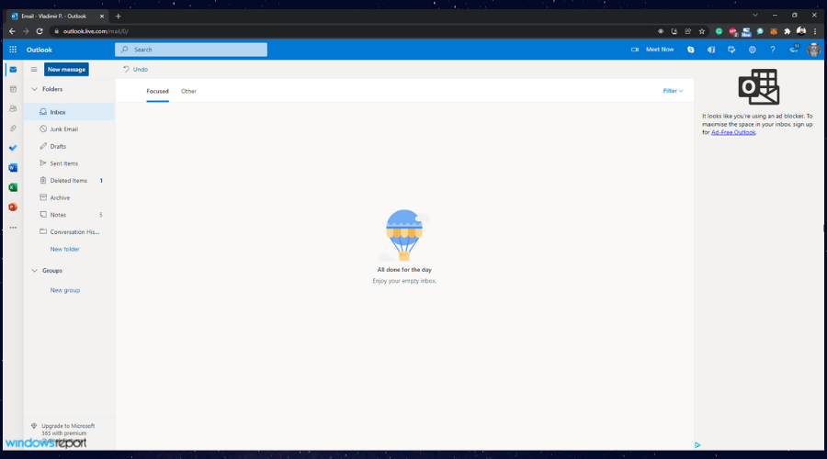The image size is (827, 459).
Task: Open the To Do checkmark app
Action: [x=13, y=148]
